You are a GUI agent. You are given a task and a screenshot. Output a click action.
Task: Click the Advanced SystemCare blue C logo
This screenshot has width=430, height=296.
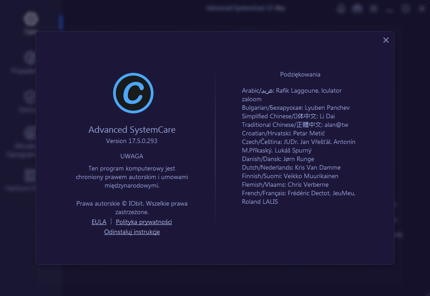coord(133,93)
